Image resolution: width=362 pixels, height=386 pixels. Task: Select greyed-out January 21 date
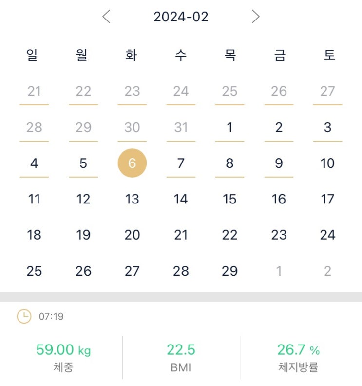pos(34,91)
